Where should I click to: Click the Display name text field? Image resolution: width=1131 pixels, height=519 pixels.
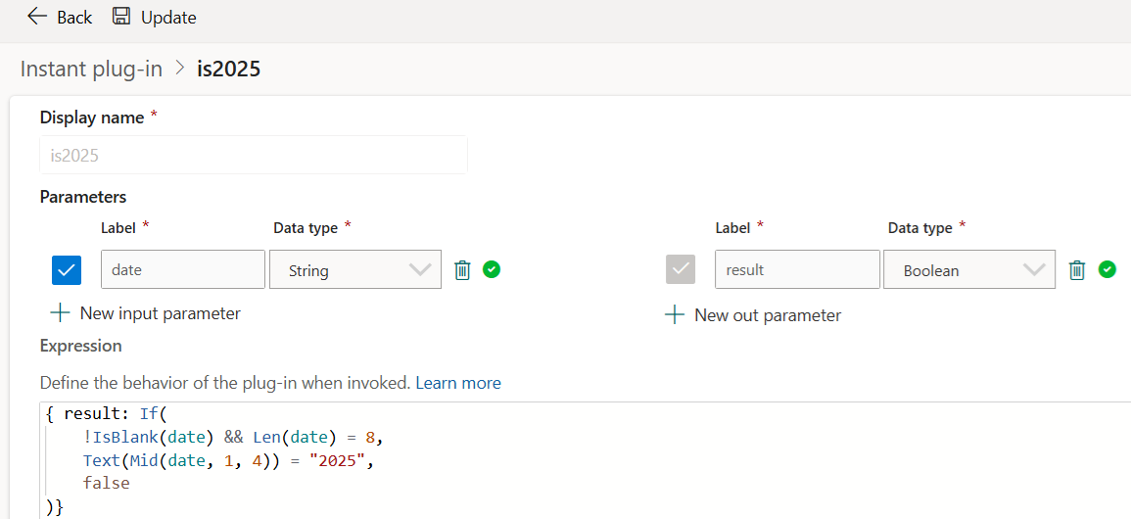pyautogui.click(x=254, y=155)
